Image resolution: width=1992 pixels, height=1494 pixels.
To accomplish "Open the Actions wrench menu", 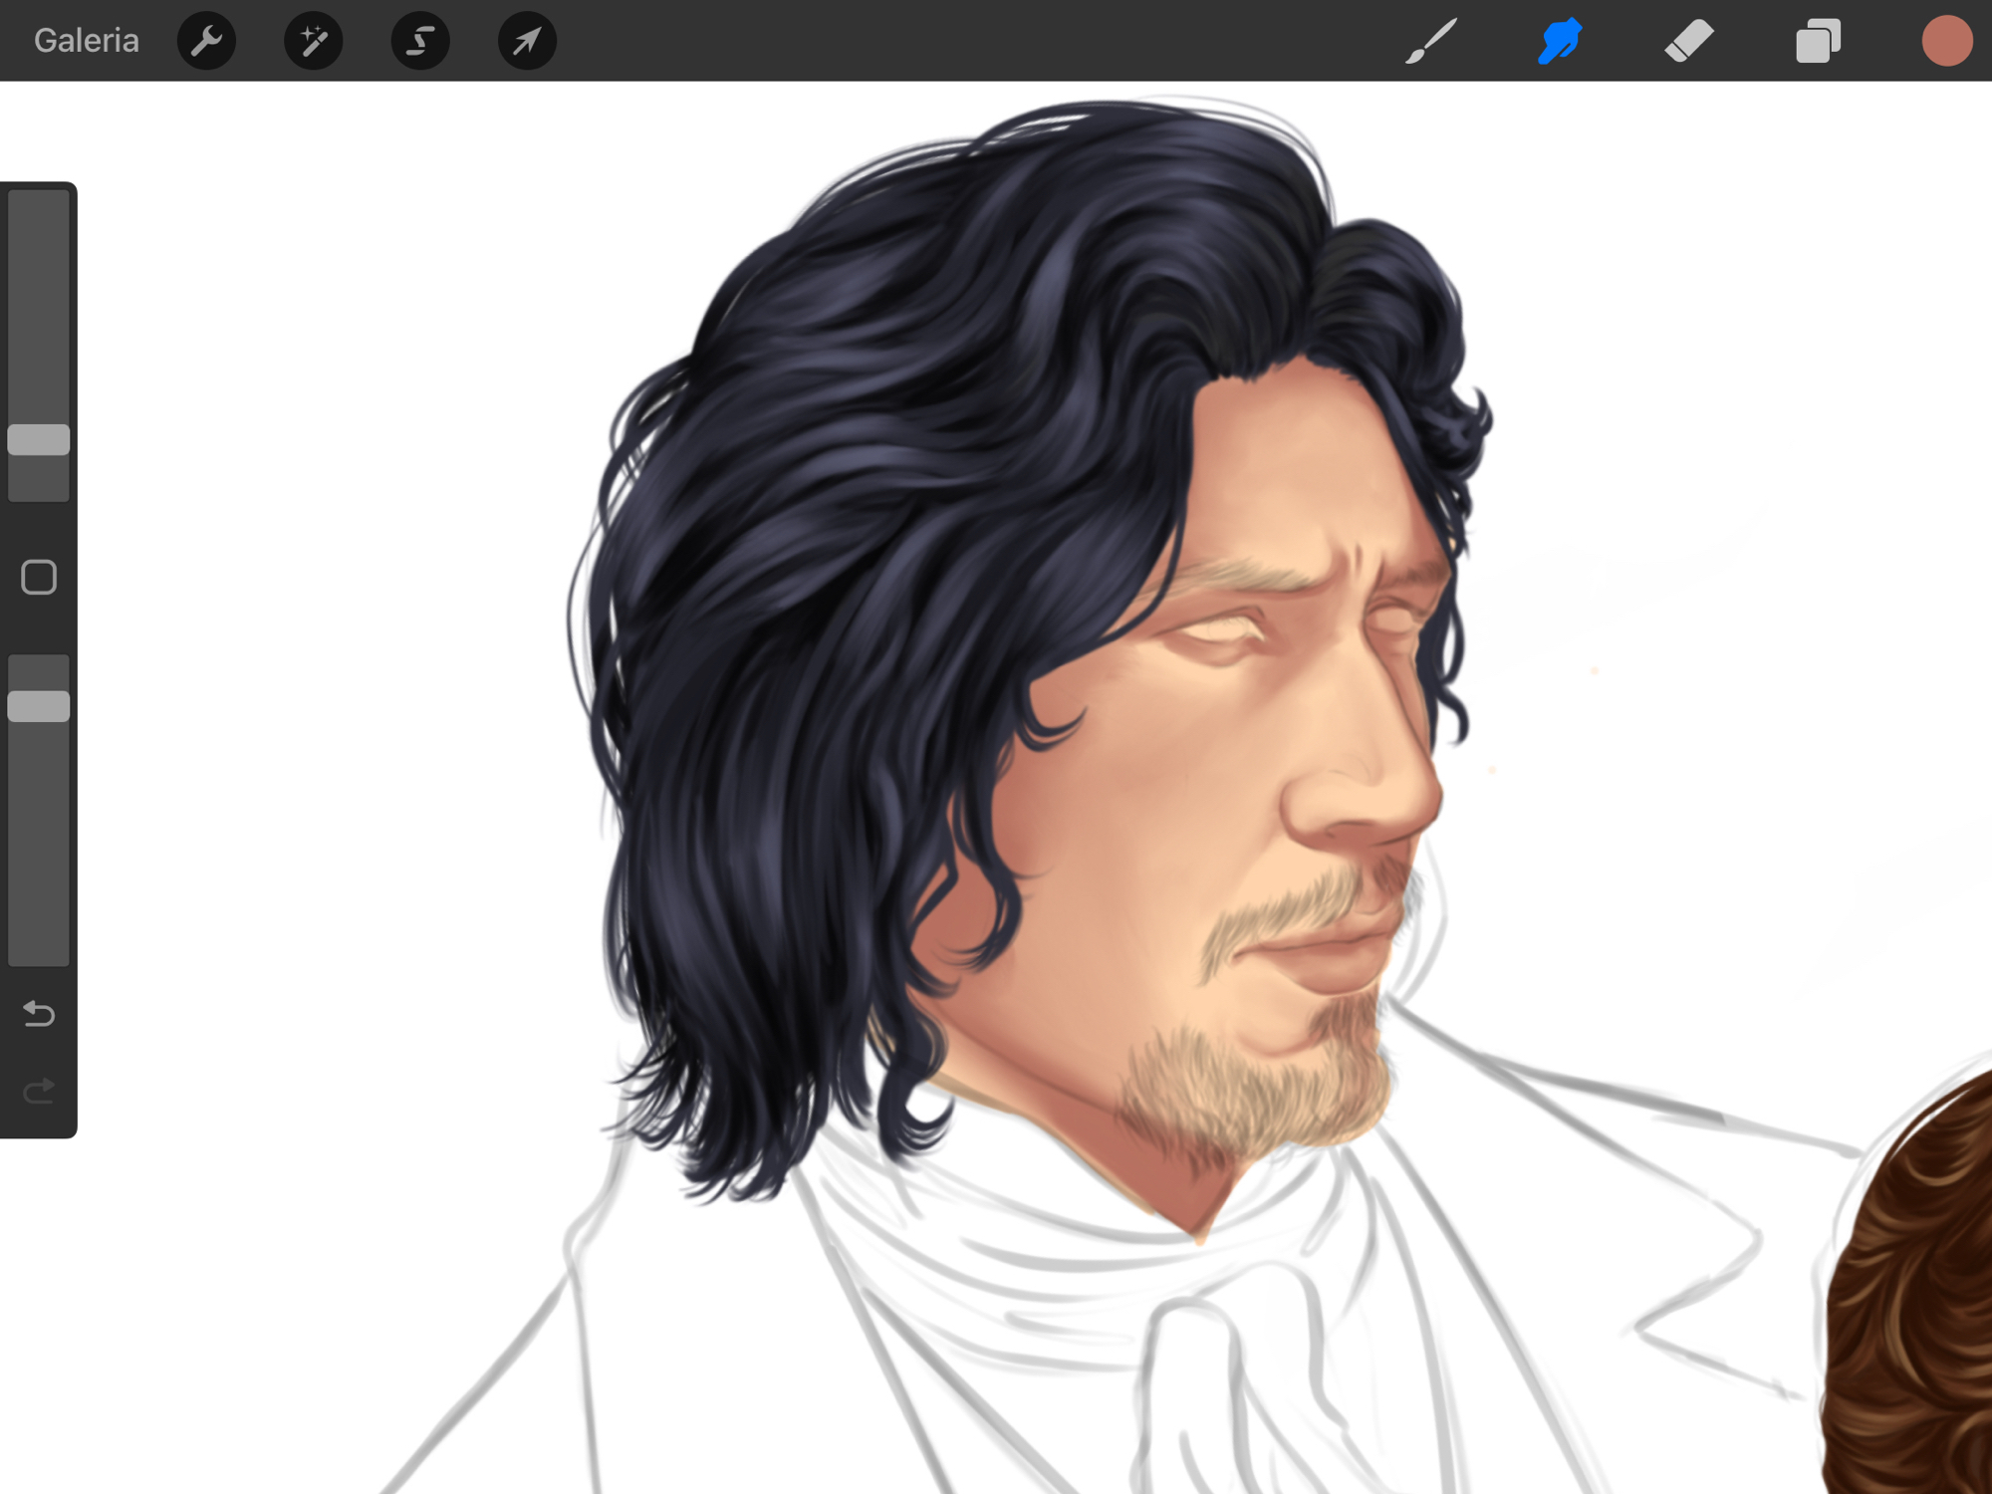I will (x=206, y=41).
